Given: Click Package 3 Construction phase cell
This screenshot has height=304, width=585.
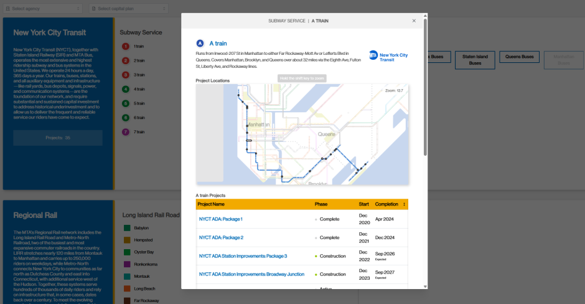Looking at the screenshot, I should [330, 256].
